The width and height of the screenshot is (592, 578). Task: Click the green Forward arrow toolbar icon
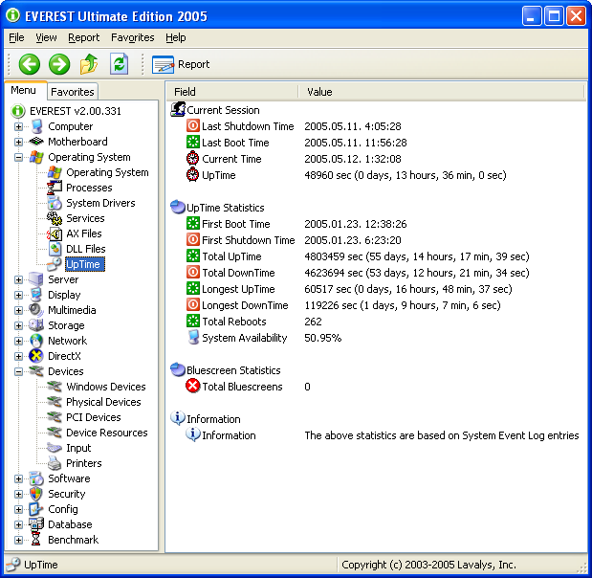tap(59, 64)
